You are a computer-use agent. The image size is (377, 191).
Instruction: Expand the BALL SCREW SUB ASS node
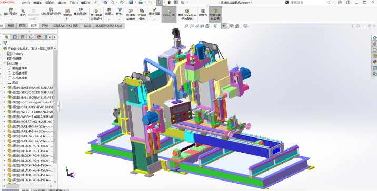click(4, 97)
